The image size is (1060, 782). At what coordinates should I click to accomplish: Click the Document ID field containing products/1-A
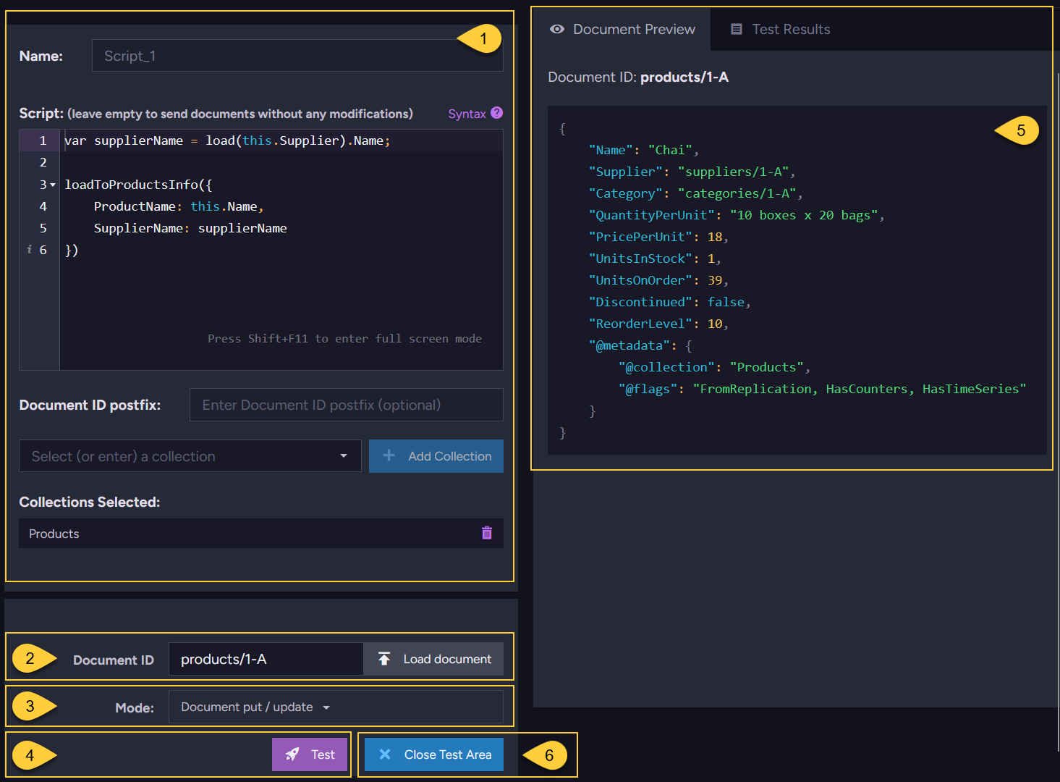[266, 659]
